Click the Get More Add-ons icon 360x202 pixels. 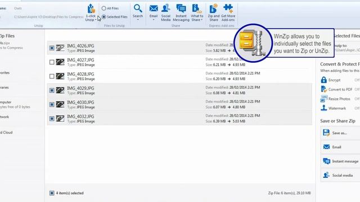(228, 9)
